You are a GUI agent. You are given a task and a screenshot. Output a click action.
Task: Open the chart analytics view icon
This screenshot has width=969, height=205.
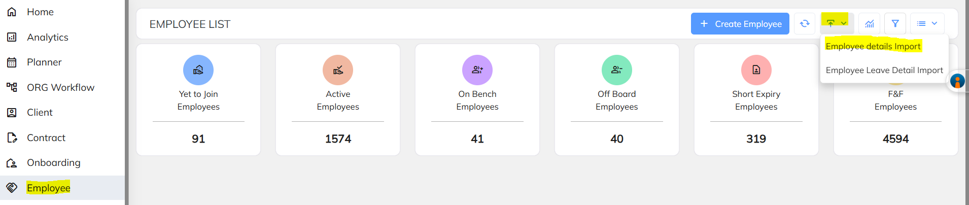870,24
